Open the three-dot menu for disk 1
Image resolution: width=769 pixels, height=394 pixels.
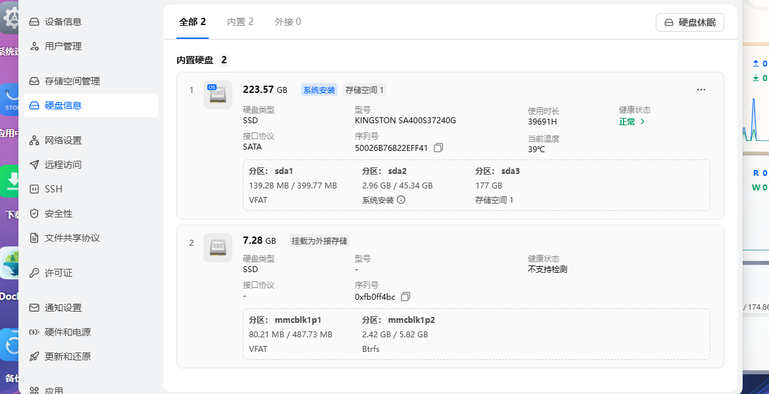pos(701,90)
